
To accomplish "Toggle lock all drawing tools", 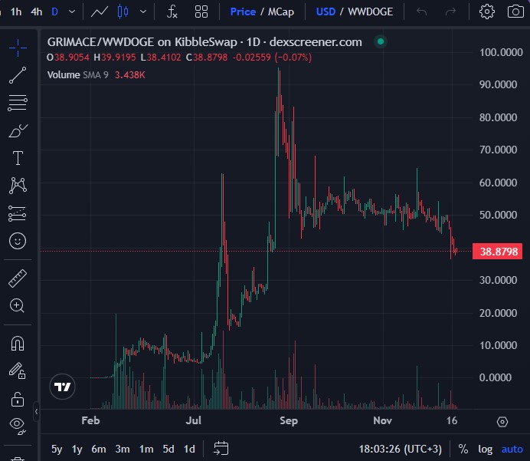I will click(x=18, y=399).
